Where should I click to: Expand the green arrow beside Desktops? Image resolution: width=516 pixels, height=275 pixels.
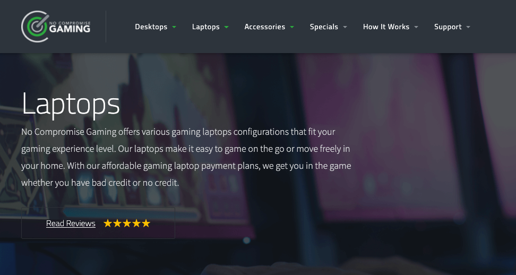174,27
